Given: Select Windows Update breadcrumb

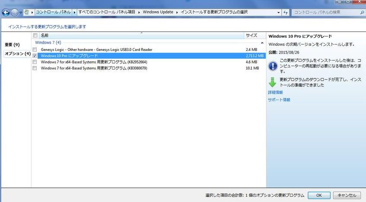Looking at the screenshot, I should 158,12.
